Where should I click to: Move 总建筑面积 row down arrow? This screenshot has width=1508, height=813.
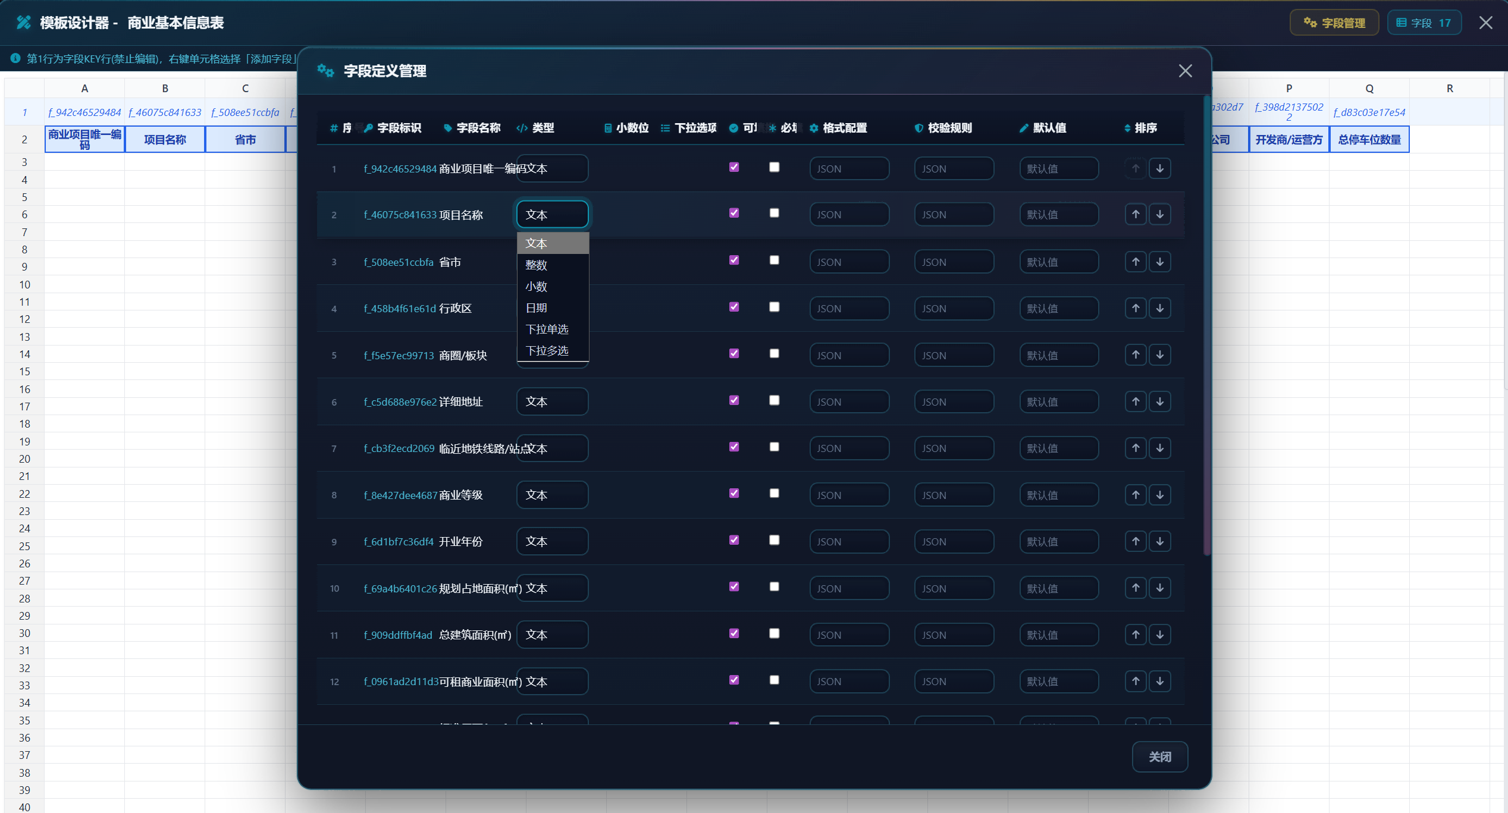[1160, 635]
